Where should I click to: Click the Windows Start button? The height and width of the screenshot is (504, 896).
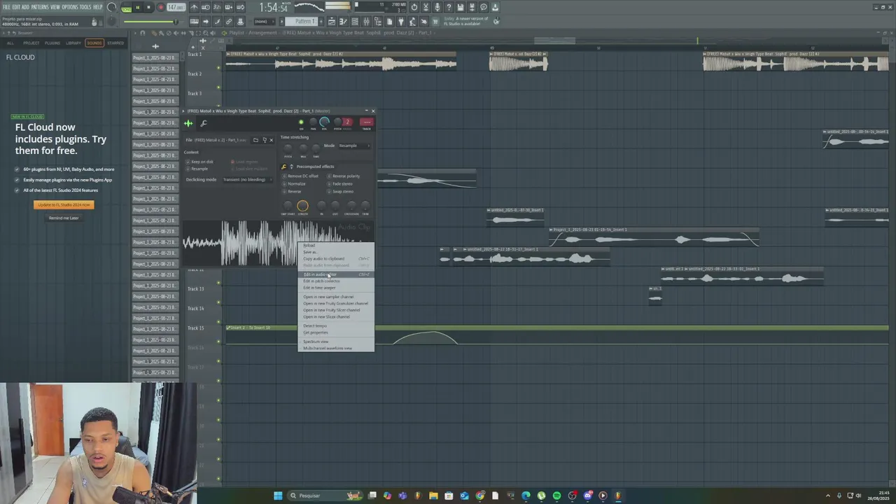[x=278, y=496]
